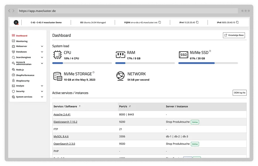258x166 pixels.
Task: Select the Access & administration key icon
Action: point(13,63)
